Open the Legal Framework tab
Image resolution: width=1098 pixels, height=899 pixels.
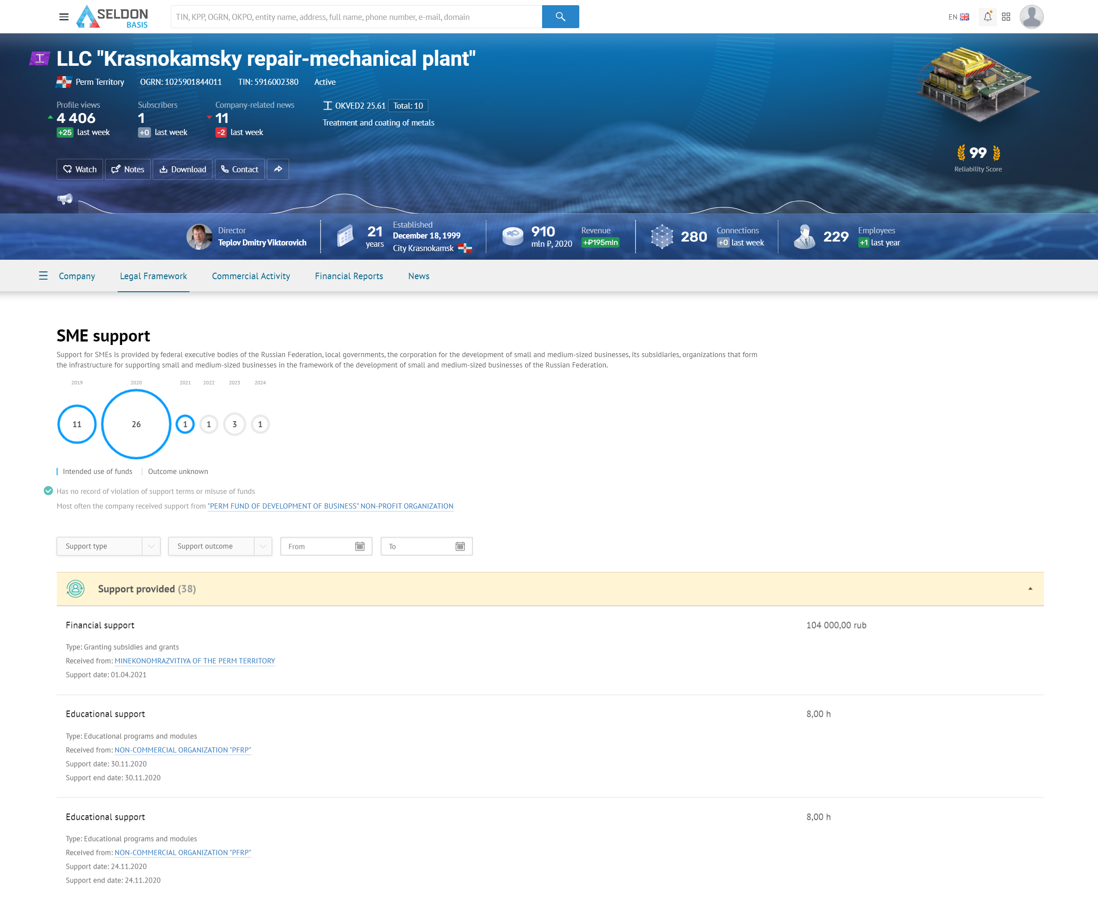pos(153,276)
